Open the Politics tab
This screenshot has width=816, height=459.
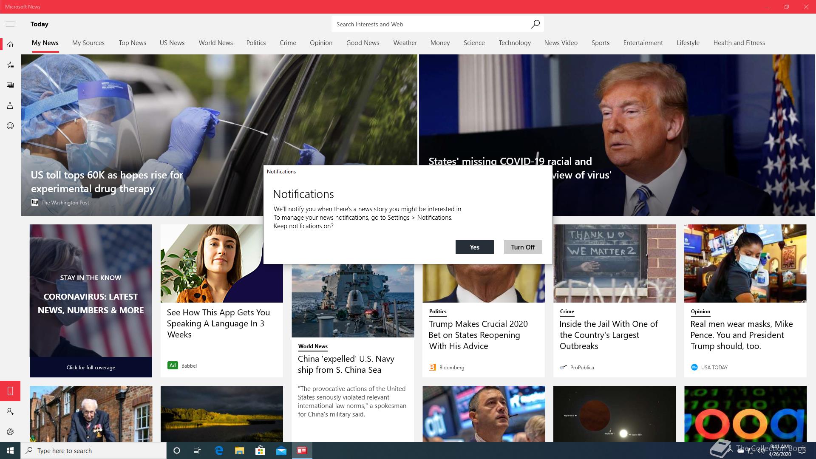256,43
